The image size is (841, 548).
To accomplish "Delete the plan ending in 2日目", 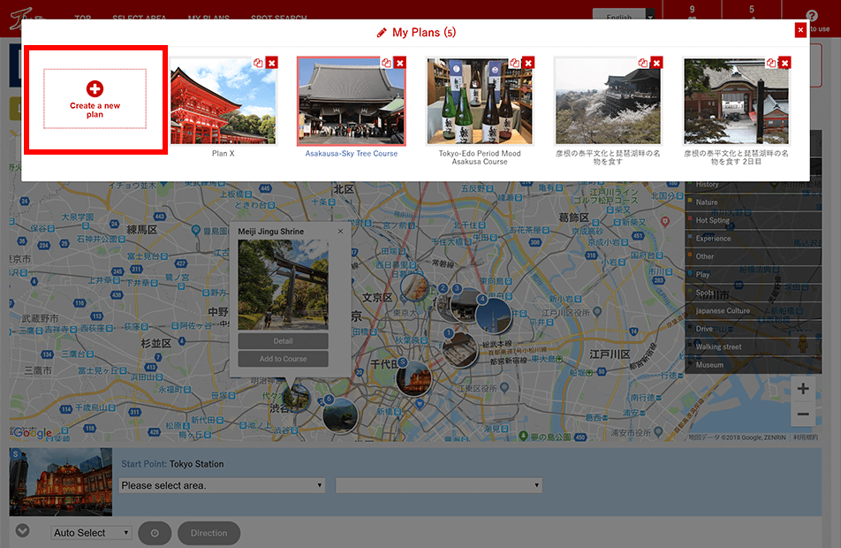I will pos(784,63).
